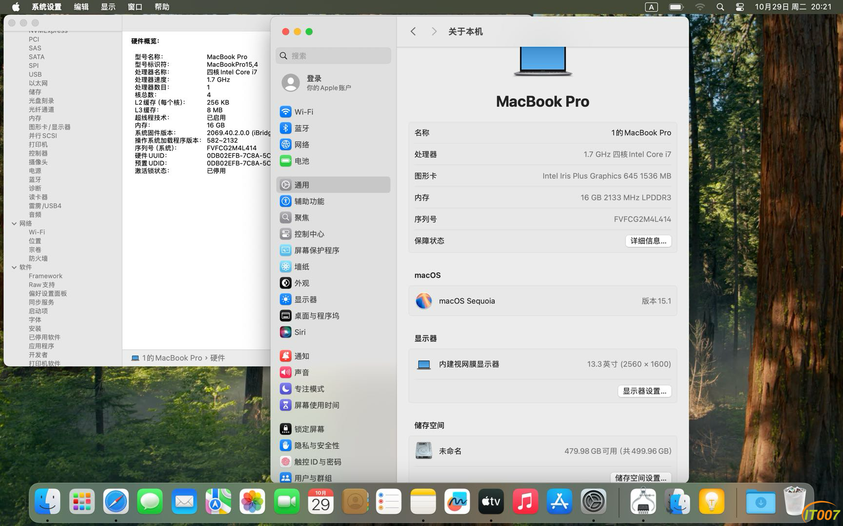843x526 pixels.
Task: Click 储存空间设置... button
Action: click(641, 478)
